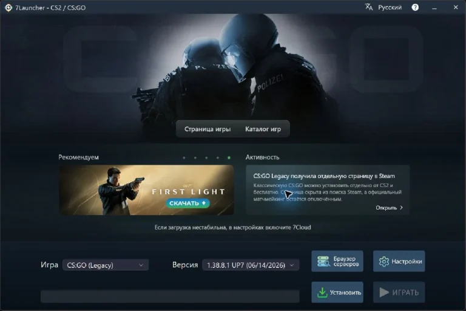
Task: Click the language translate icon
Action: click(369, 7)
